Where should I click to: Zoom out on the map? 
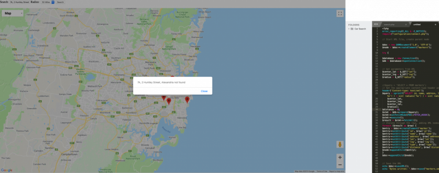340,165
